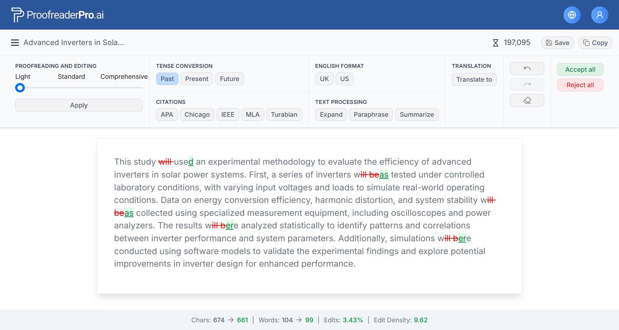
Task: Click the redo arrow button
Action: pyautogui.click(x=527, y=85)
